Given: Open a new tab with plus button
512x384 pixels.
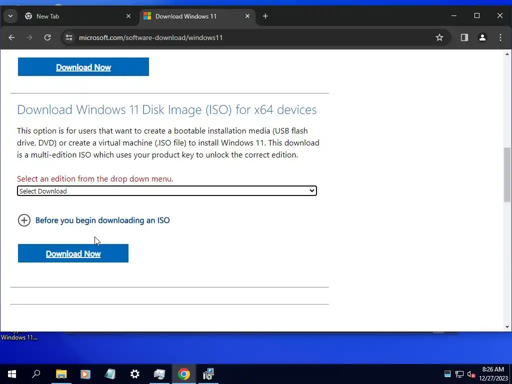Looking at the screenshot, I should (x=265, y=16).
